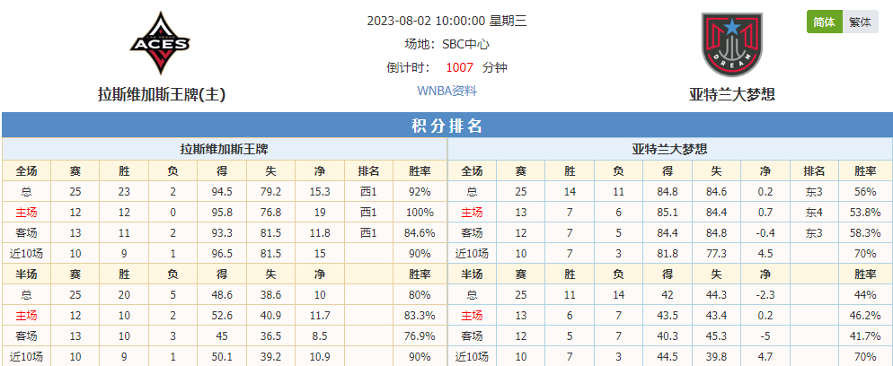Click Dream full-game 全场 column header
This screenshot has height=366, width=893.
click(473, 171)
